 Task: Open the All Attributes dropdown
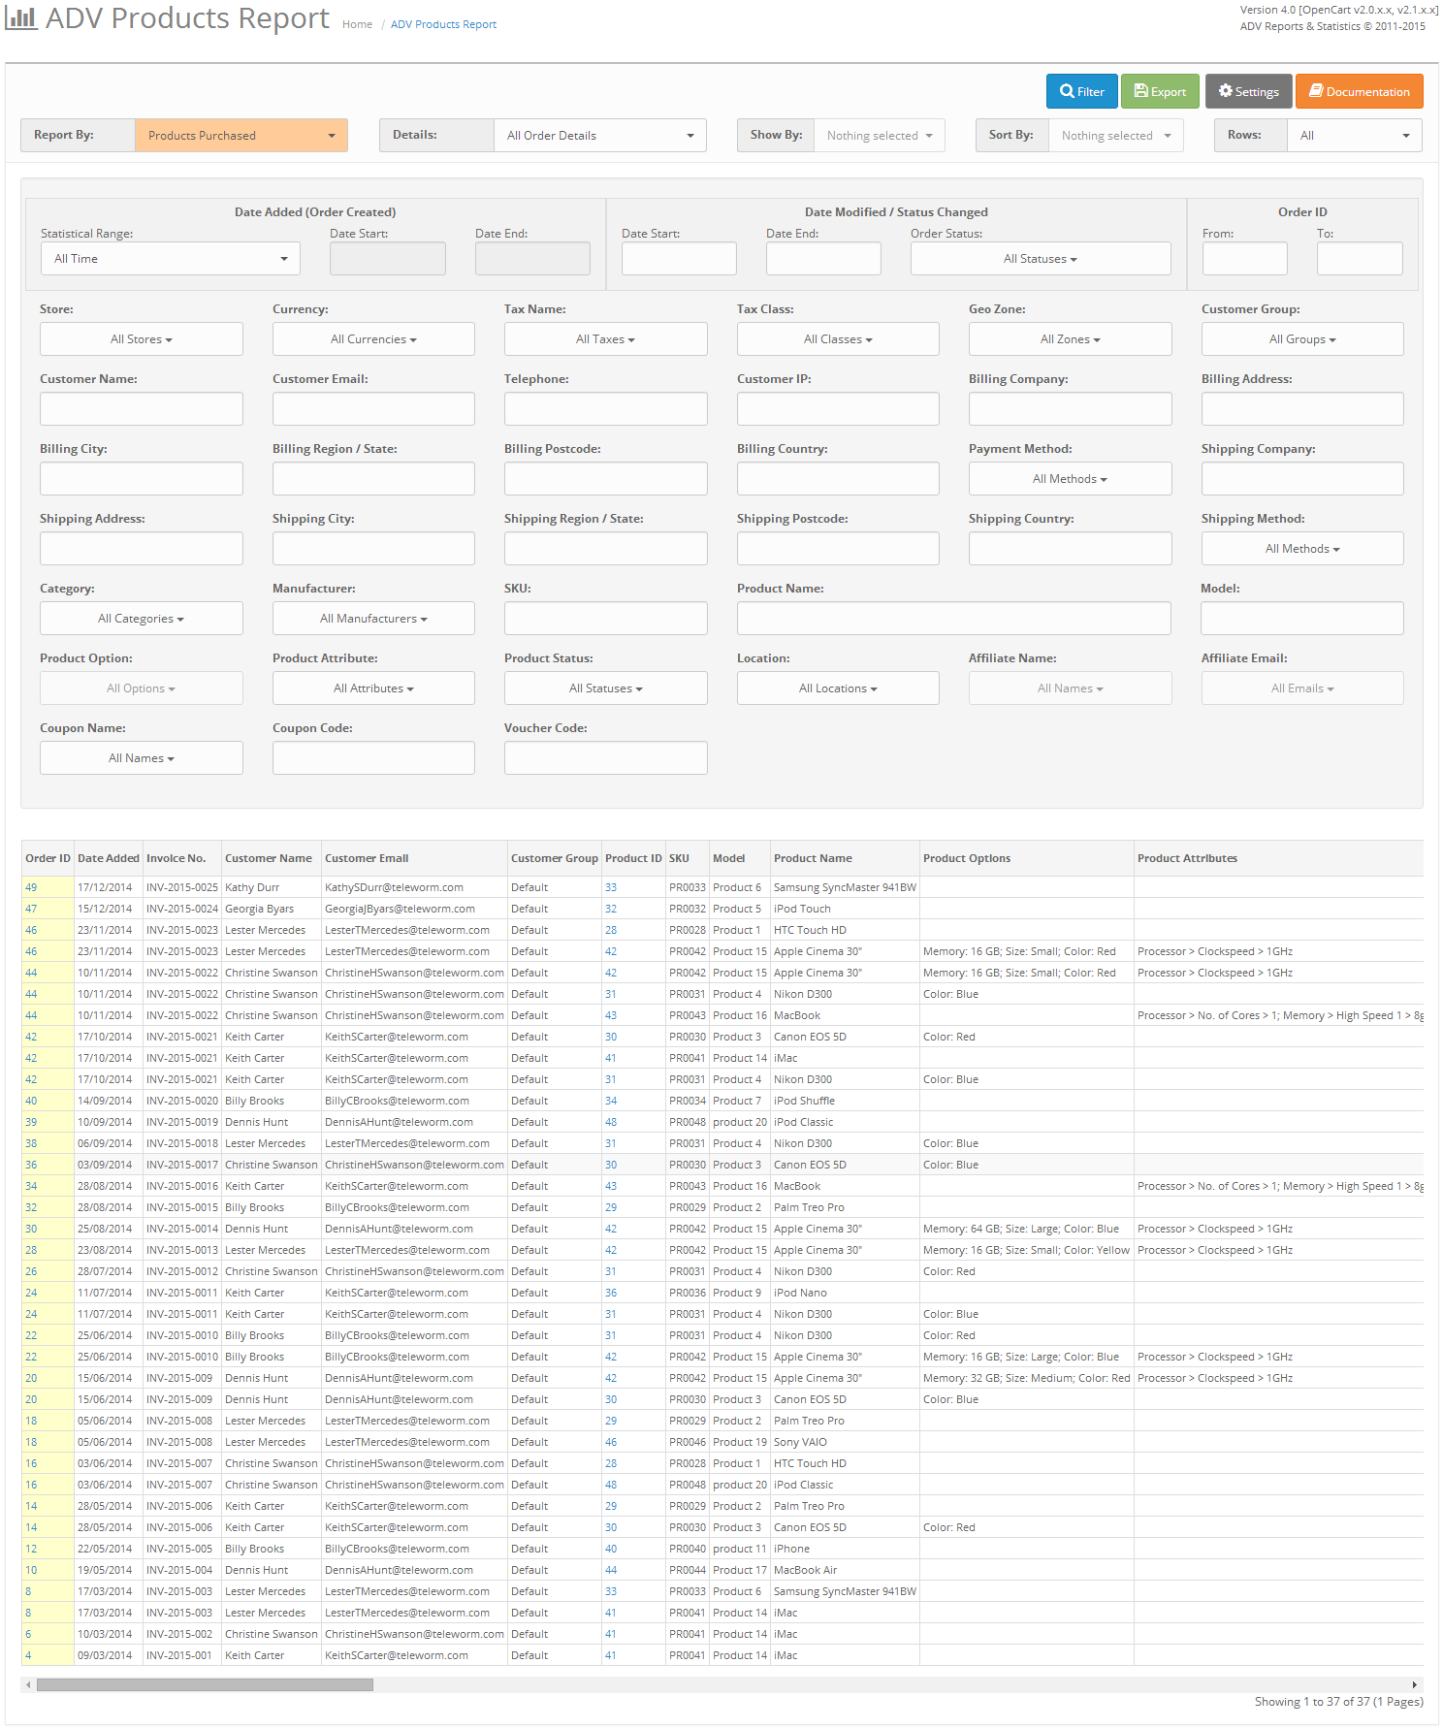pos(373,688)
